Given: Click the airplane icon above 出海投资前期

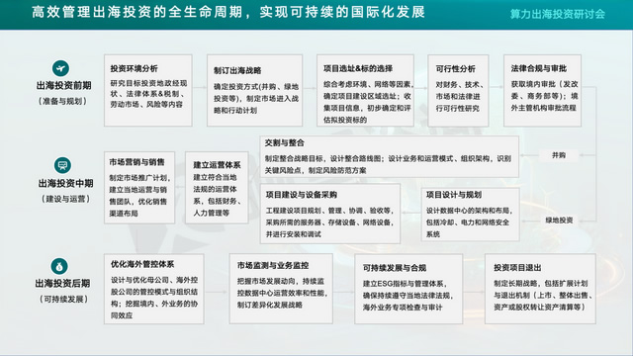Looking at the screenshot, I should click(60, 68).
